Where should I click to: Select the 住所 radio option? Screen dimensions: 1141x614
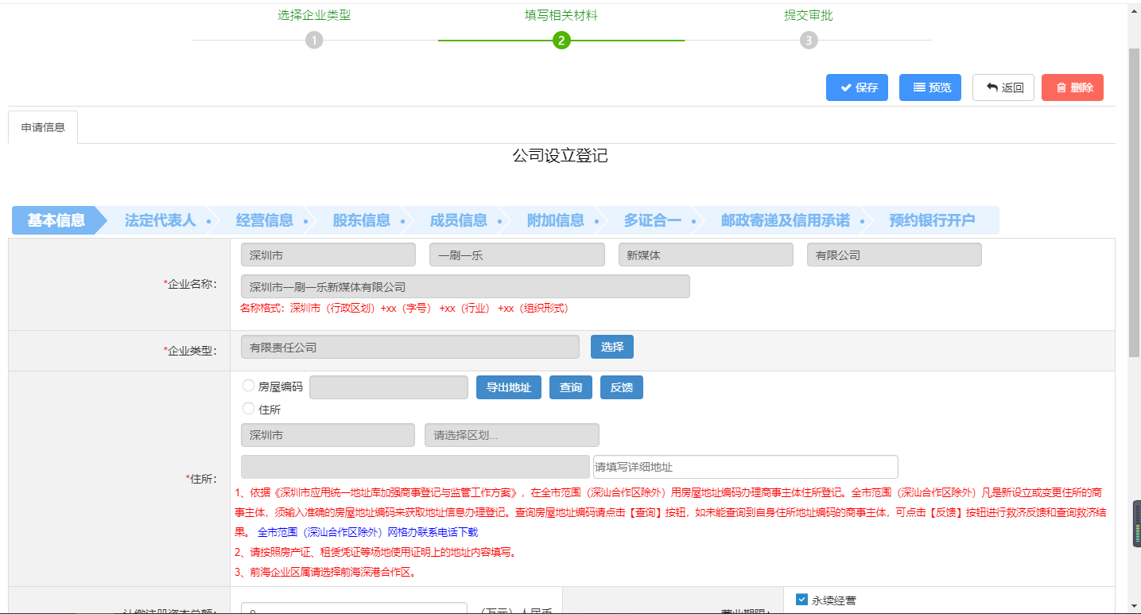point(248,409)
